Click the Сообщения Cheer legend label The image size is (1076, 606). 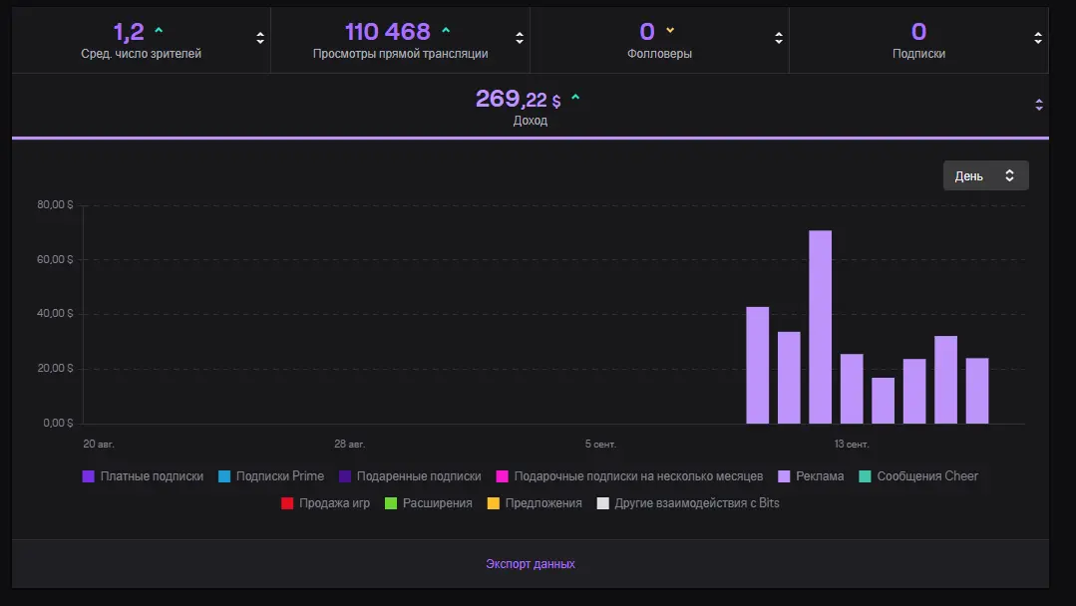click(x=927, y=476)
